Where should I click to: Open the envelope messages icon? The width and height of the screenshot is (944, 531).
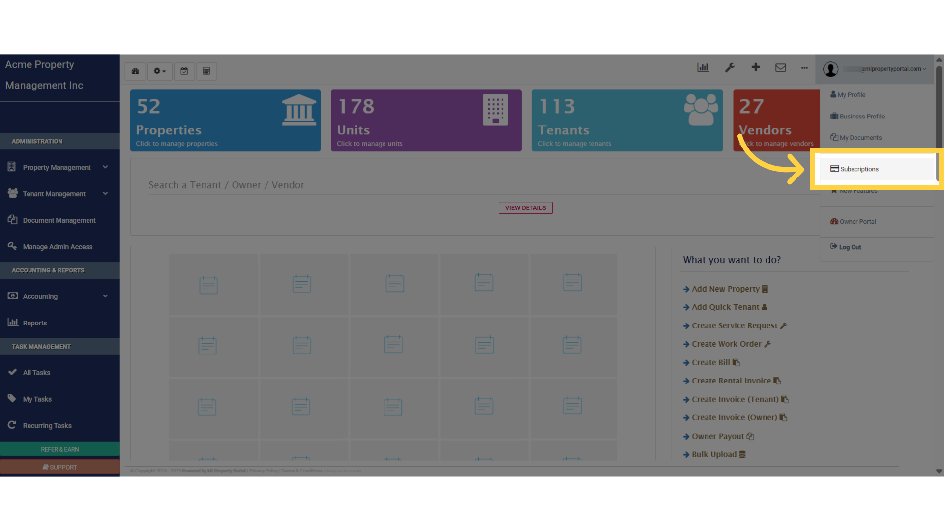coord(781,68)
